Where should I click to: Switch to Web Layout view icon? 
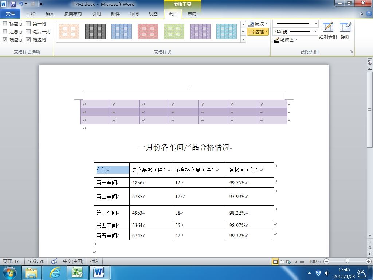[x=288, y=261]
